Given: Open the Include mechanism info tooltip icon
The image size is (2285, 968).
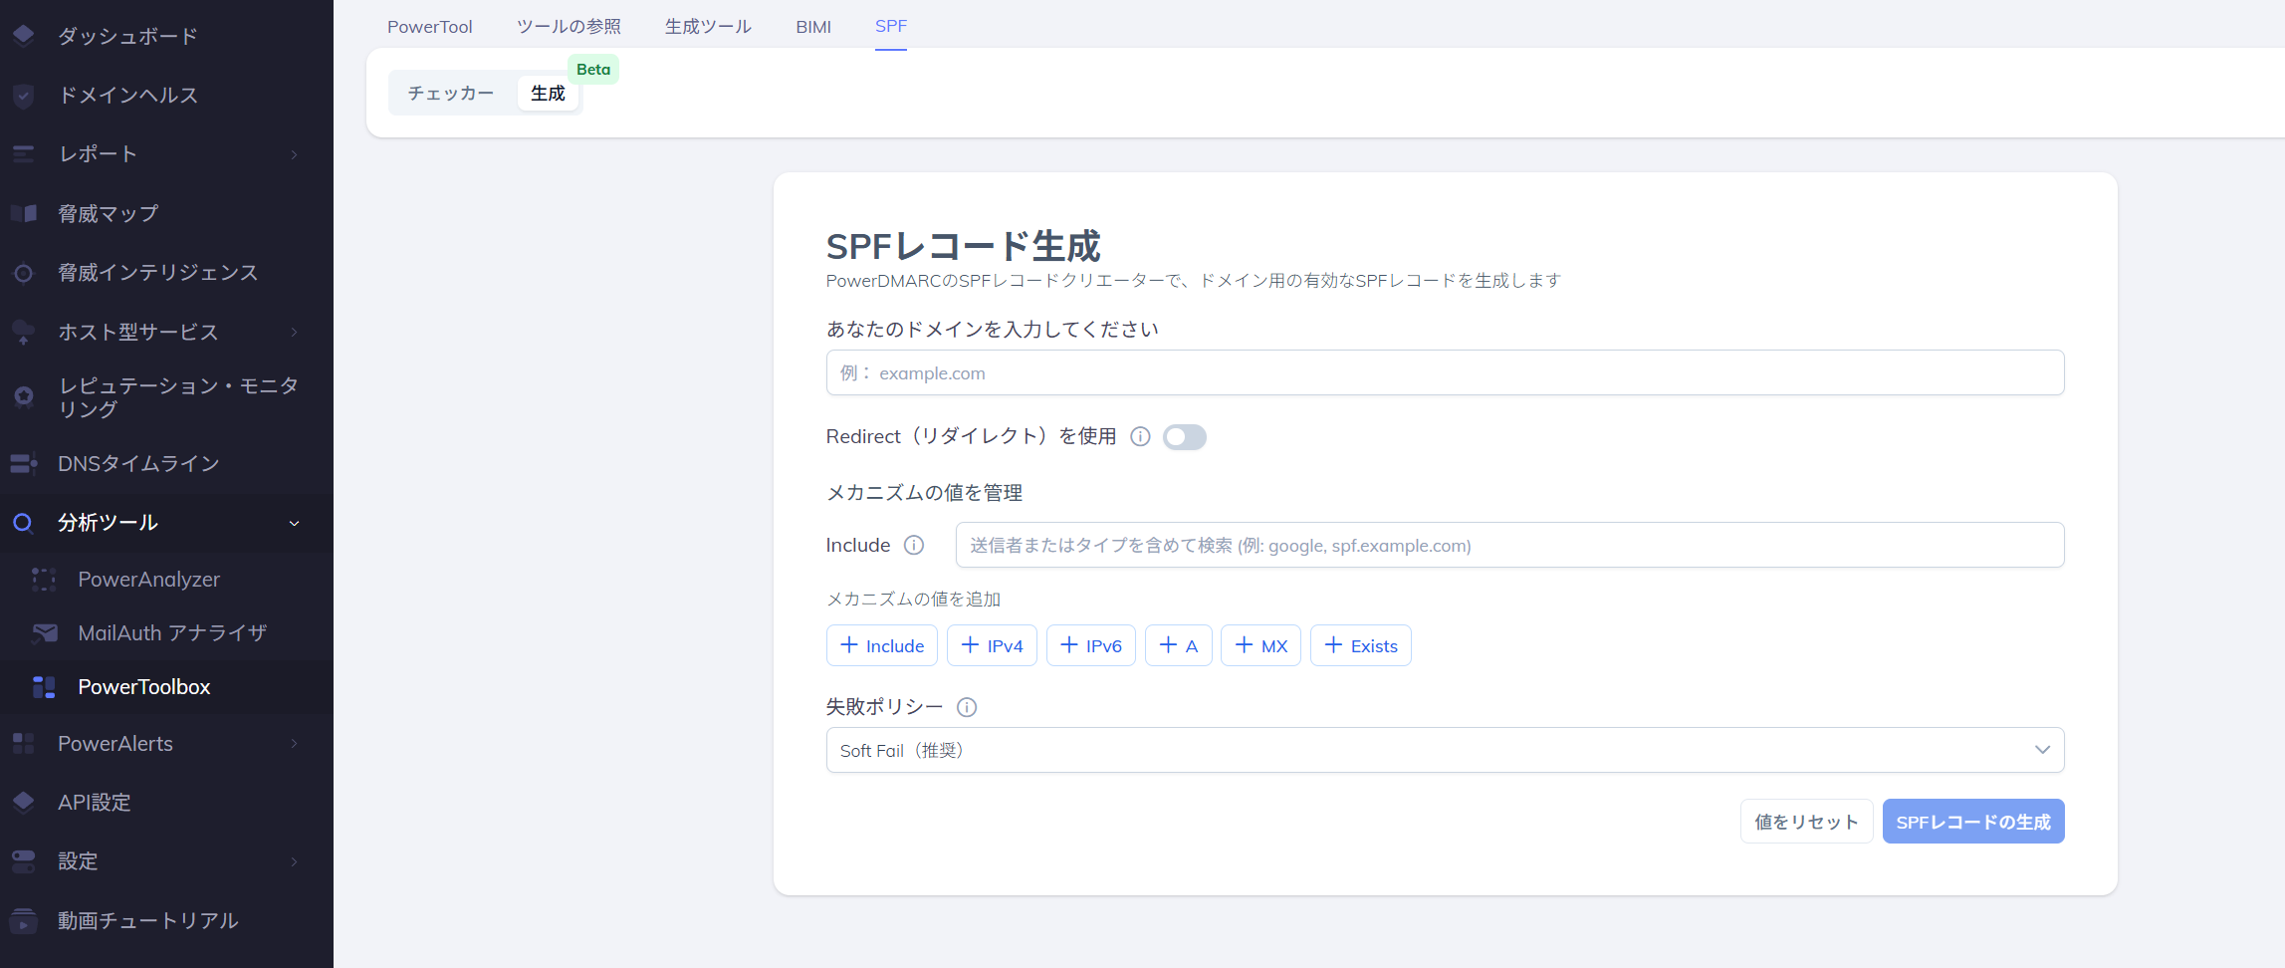Looking at the screenshot, I should 914,545.
